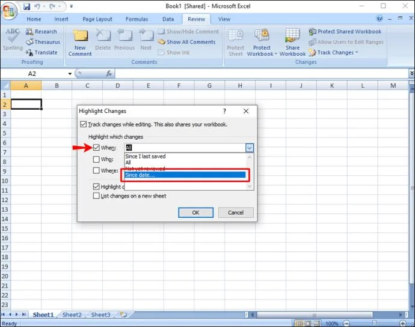Customize Quick Access Toolbar dropdown
This screenshot has height=327, width=415.
pos(72,7)
